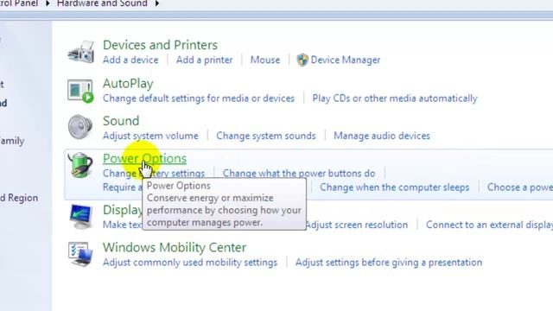Click the Power Options battery icon
The height and width of the screenshot is (311, 553).
click(80, 165)
